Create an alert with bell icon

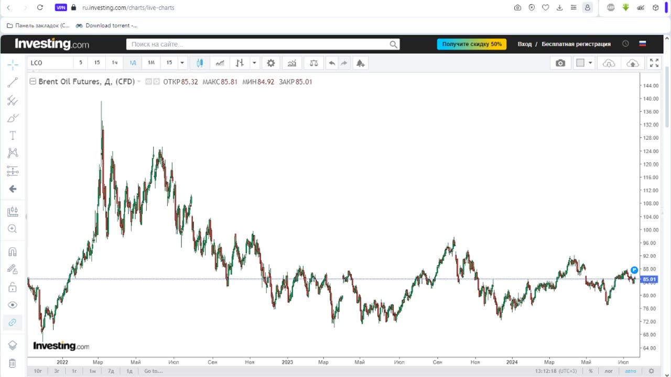click(360, 63)
